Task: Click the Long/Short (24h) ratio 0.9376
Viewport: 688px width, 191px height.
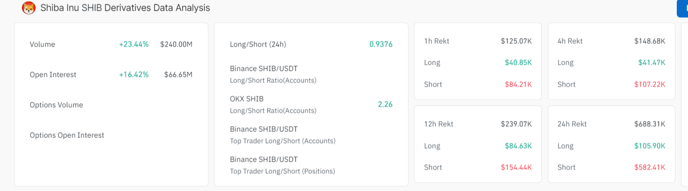Action: pos(381,44)
